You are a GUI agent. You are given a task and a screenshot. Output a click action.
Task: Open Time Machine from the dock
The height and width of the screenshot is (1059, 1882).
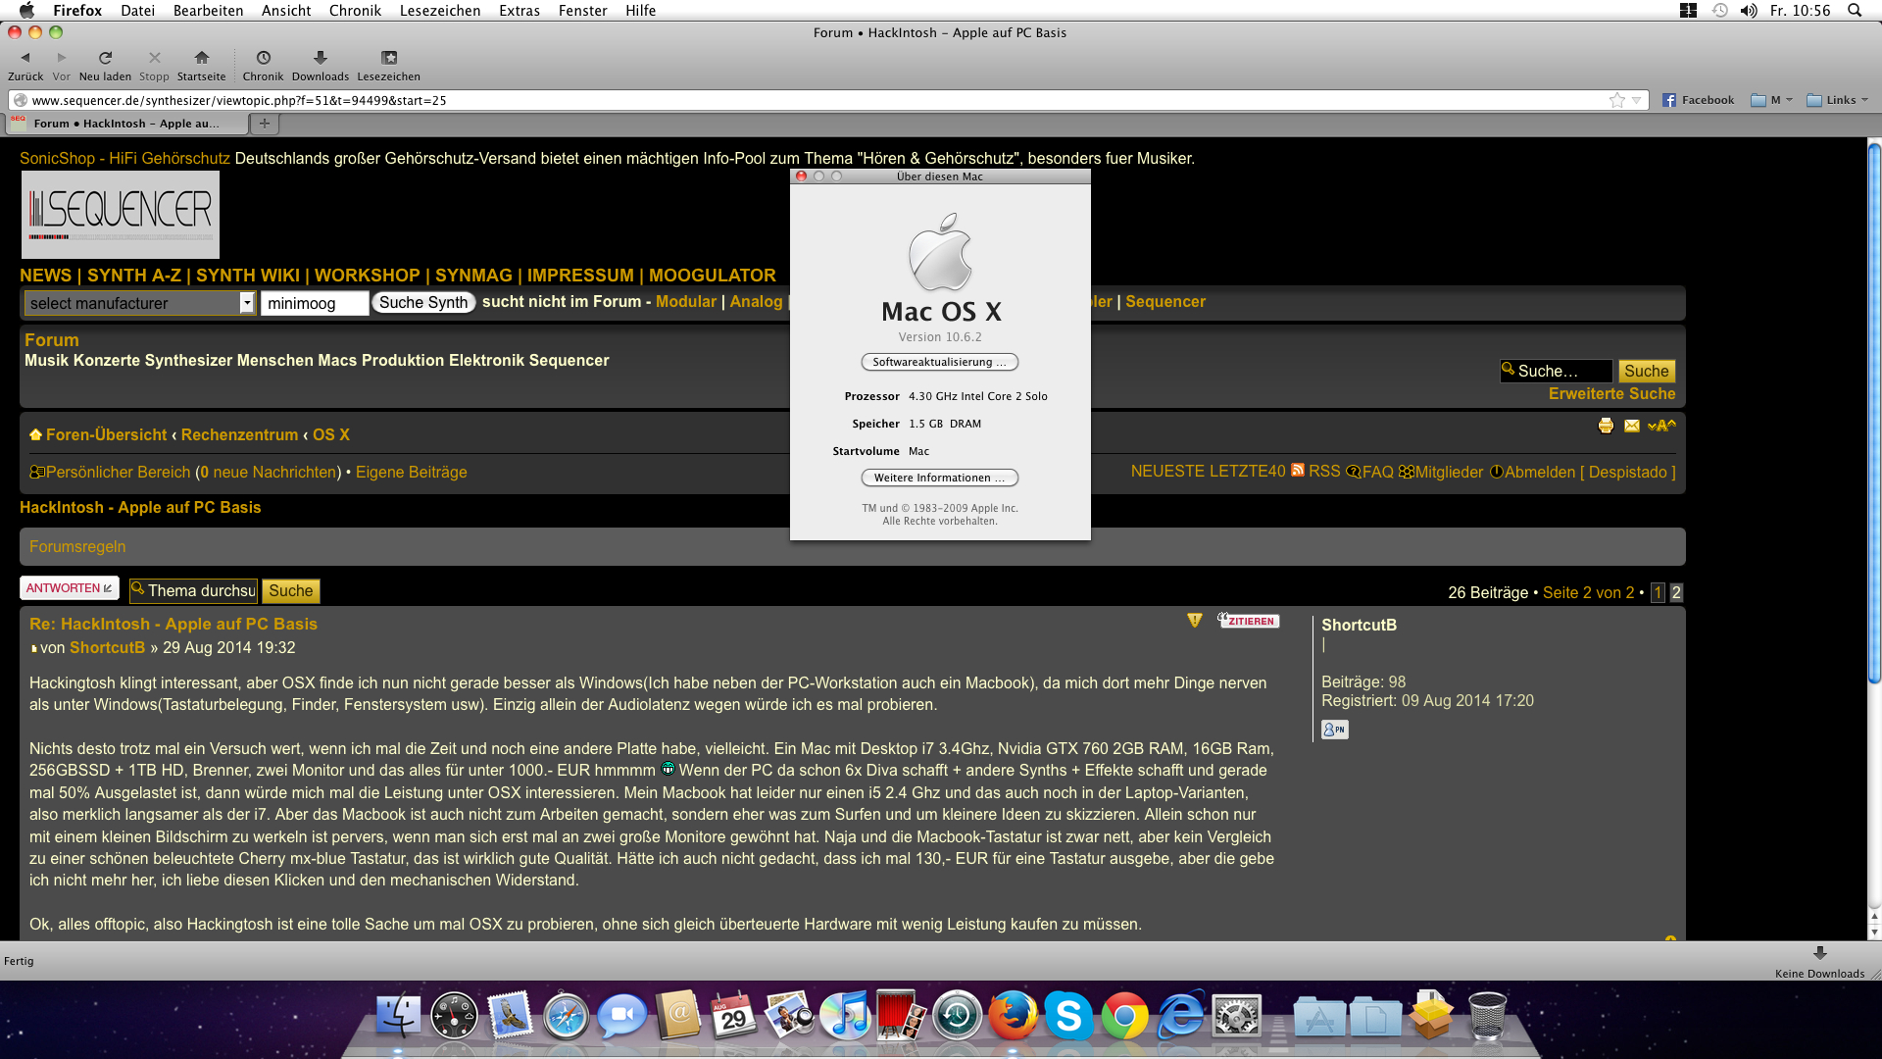(957, 1016)
